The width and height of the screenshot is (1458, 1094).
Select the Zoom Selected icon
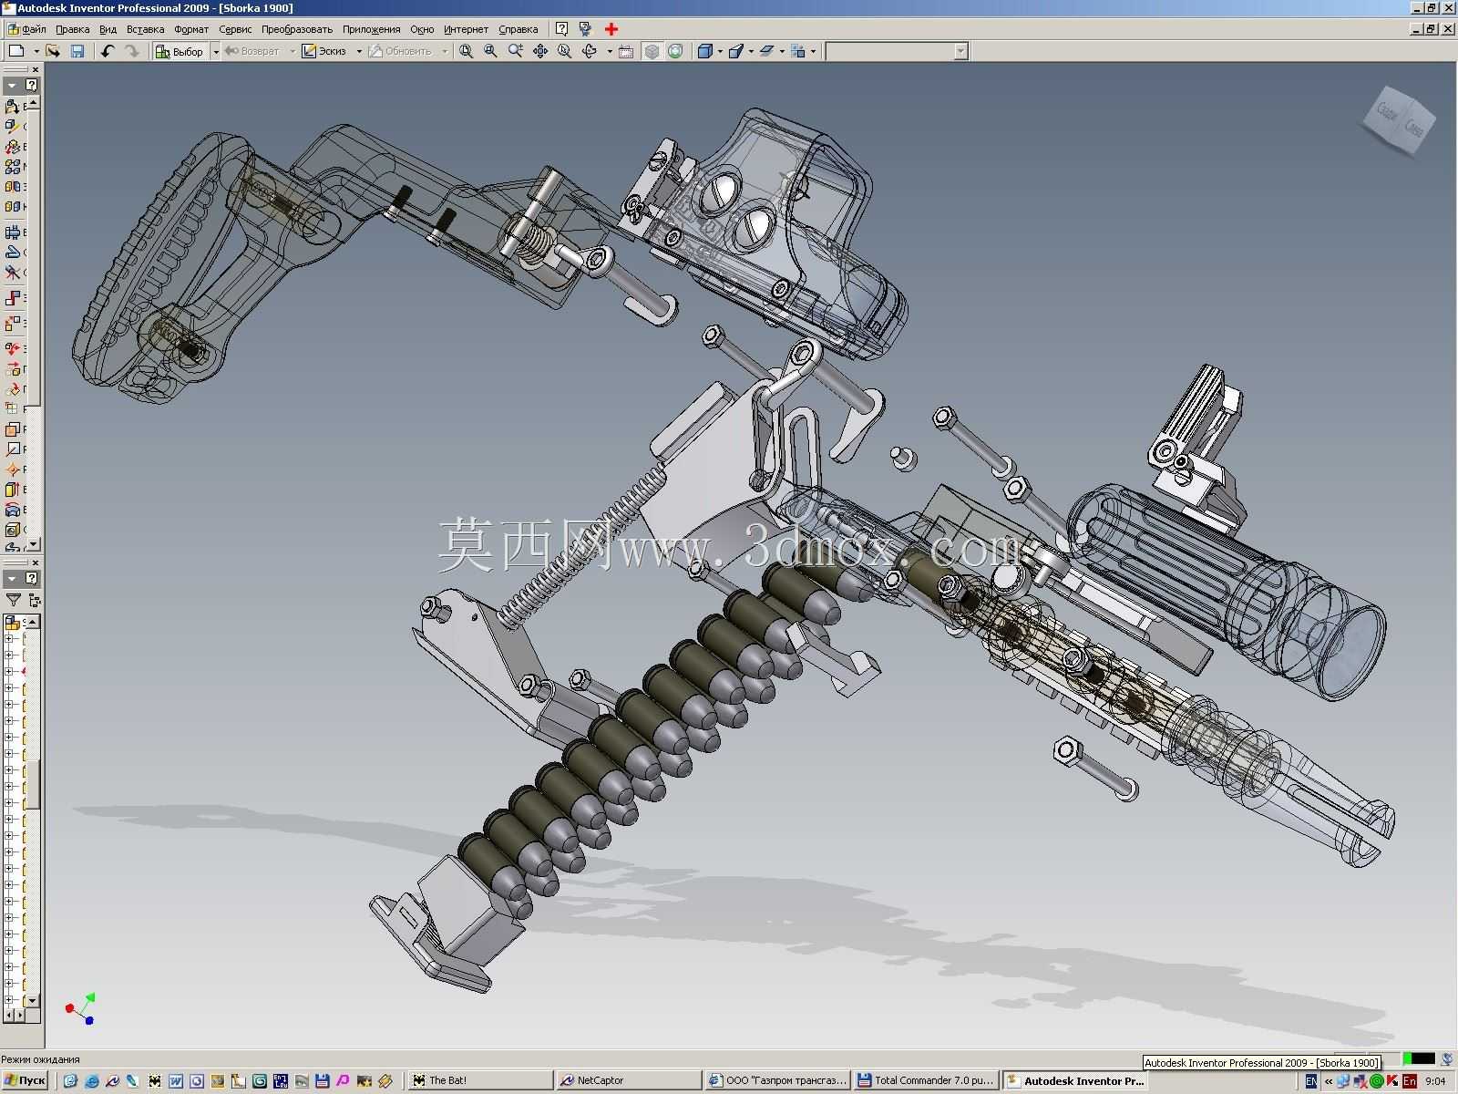565,51
